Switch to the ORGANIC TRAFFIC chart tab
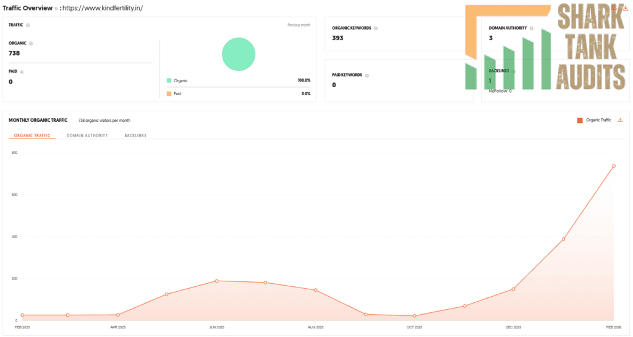 (32, 135)
